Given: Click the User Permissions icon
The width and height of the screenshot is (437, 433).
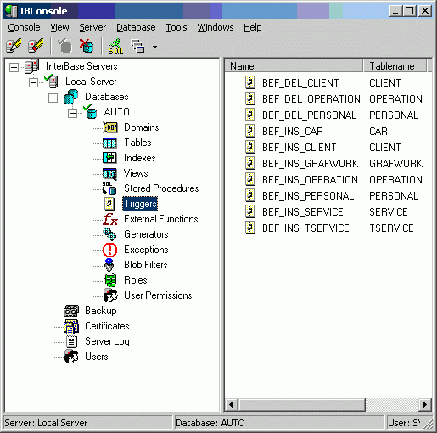Looking at the screenshot, I should [x=110, y=295].
